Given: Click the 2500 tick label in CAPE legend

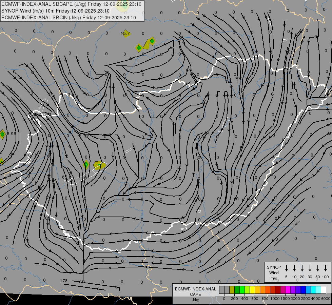Looking at the screenshot, I should tap(306, 299).
